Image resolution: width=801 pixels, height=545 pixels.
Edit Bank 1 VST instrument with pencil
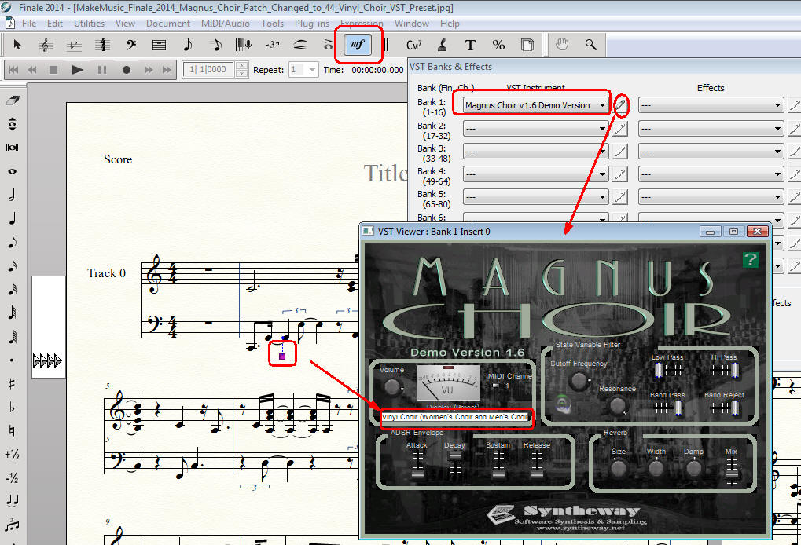(620, 106)
